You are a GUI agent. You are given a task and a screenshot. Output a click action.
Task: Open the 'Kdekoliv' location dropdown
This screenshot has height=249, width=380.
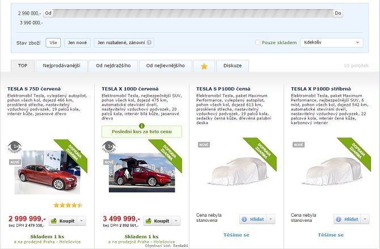[x=332, y=42]
